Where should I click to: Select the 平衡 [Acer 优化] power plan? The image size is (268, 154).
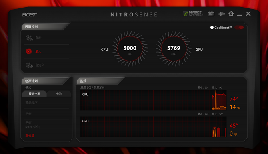point(46,124)
